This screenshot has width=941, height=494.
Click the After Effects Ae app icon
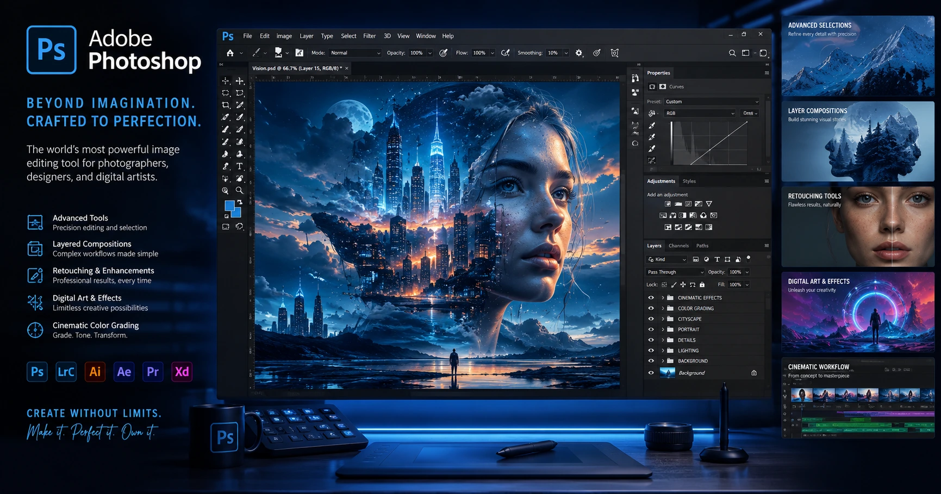tap(124, 372)
